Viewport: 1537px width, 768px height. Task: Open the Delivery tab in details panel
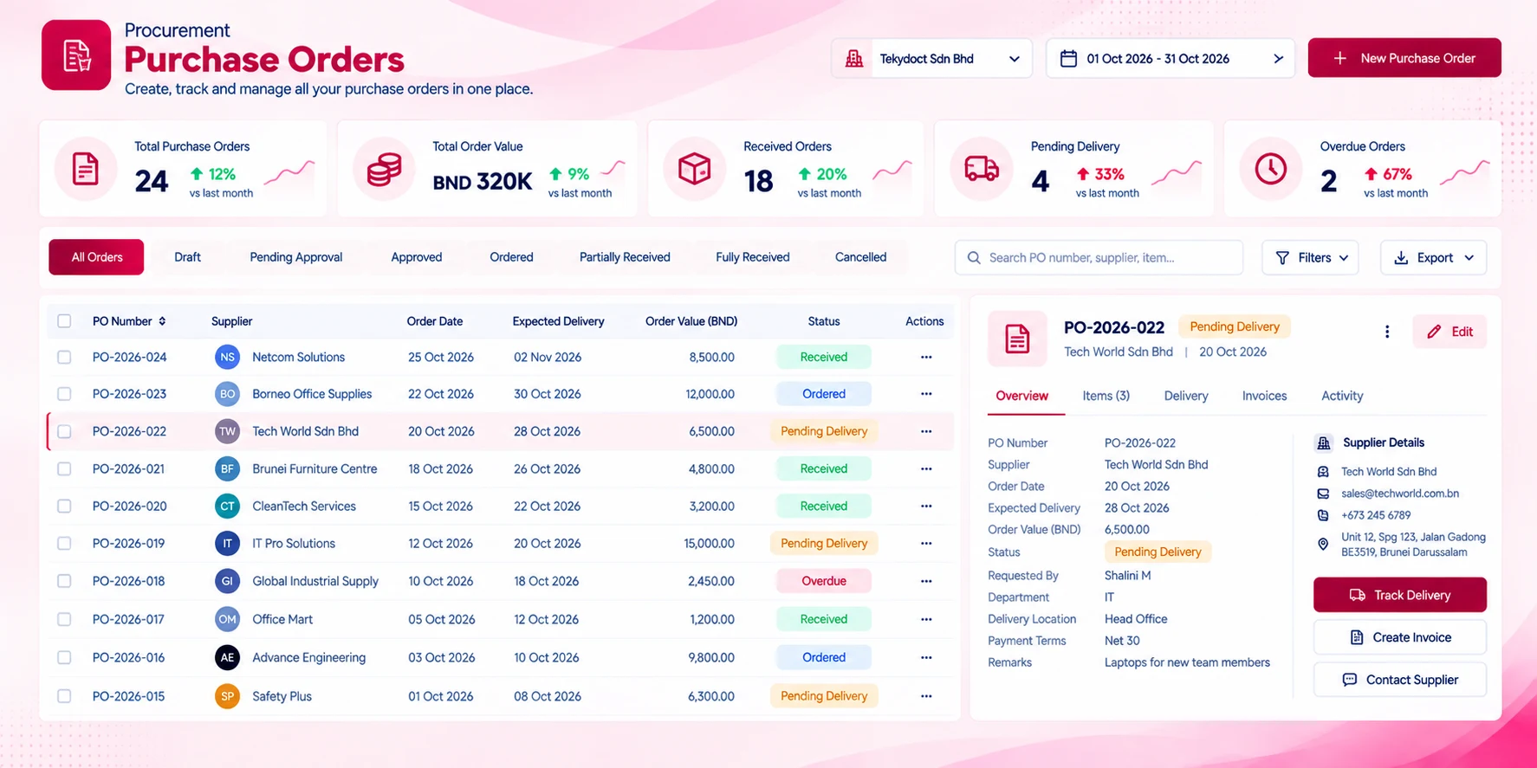coord(1186,396)
